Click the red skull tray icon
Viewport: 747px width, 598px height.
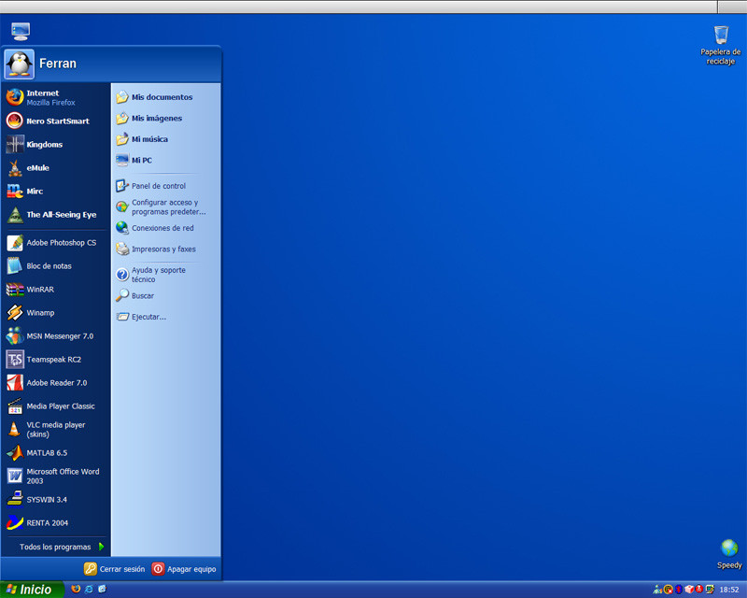coord(699,590)
